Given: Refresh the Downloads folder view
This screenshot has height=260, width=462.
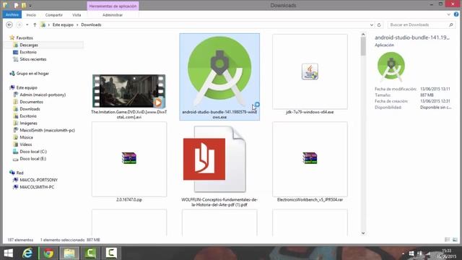Looking at the screenshot, I should 379,25.
